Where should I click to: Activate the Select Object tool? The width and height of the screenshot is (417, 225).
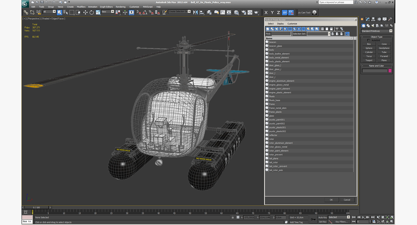(59, 12)
